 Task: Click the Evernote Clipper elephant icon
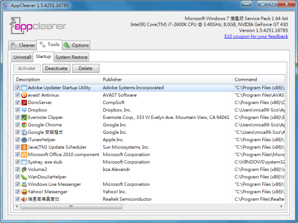pos(24,117)
